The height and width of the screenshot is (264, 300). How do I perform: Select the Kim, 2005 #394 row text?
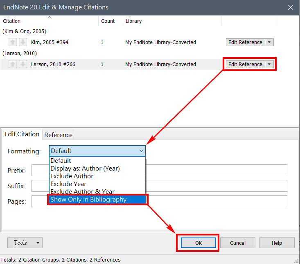[50, 42]
